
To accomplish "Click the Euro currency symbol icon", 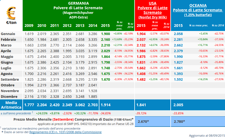I will [11, 13].
